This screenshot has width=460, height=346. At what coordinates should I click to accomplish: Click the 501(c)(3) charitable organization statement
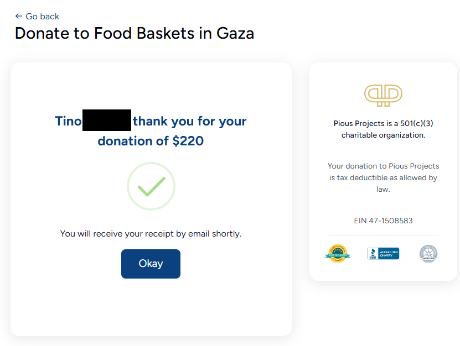(x=383, y=129)
